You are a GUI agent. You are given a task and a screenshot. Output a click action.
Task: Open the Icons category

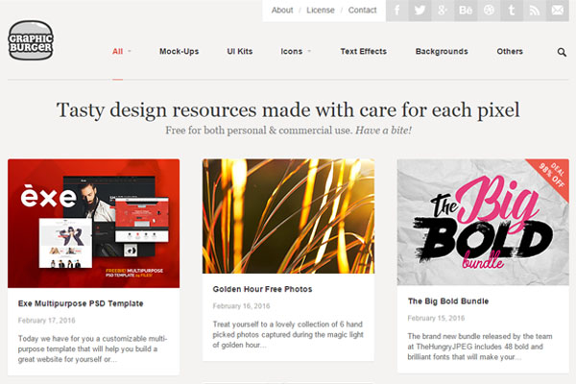(x=291, y=52)
